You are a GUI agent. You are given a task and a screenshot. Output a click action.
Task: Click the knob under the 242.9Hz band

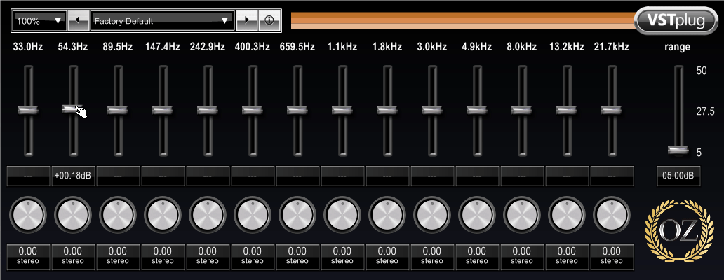coord(207,213)
